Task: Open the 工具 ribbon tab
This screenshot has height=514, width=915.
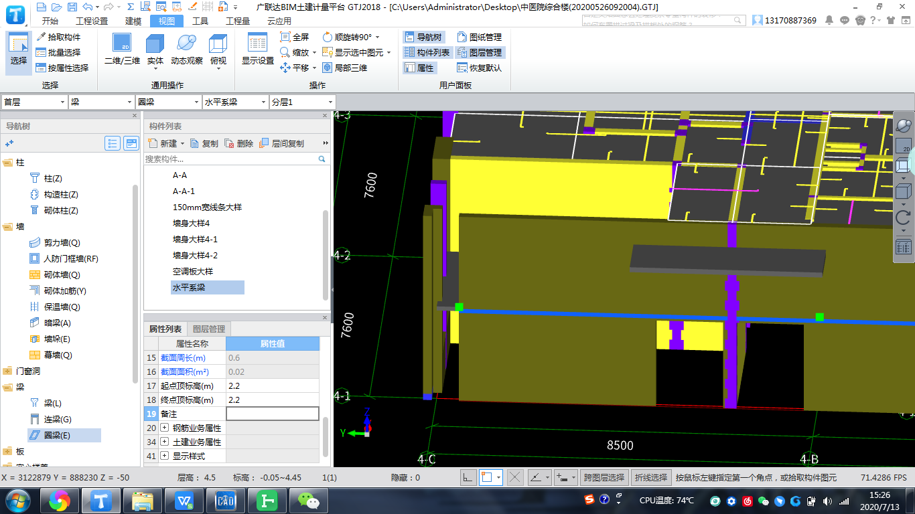Action: [x=200, y=21]
